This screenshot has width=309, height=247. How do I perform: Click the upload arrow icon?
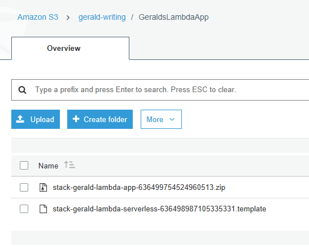click(20, 119)
